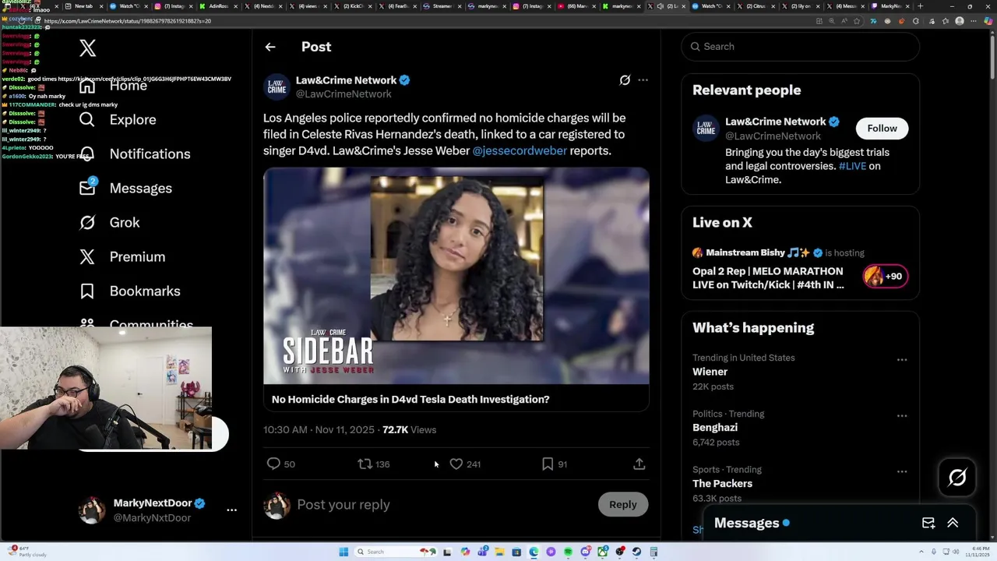997x561 pixels.
Task: Click the Grok explain icon on the post
Action: 625,80
